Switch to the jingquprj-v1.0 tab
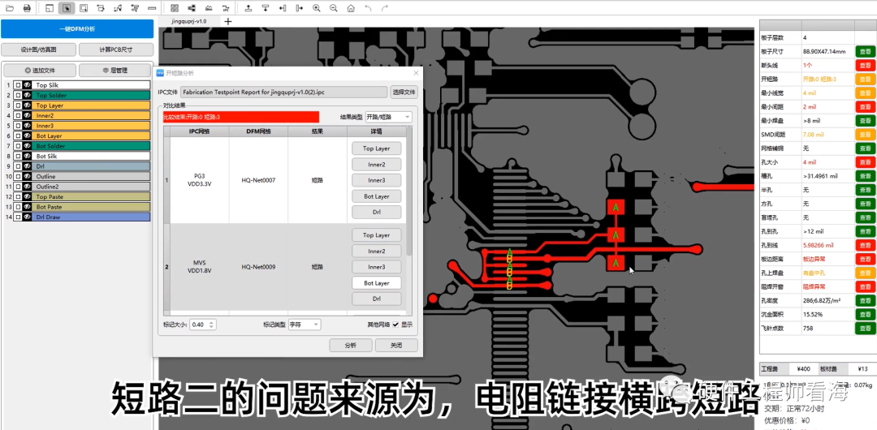This screenshot has height=430, width=877. [x=189, y=21]
